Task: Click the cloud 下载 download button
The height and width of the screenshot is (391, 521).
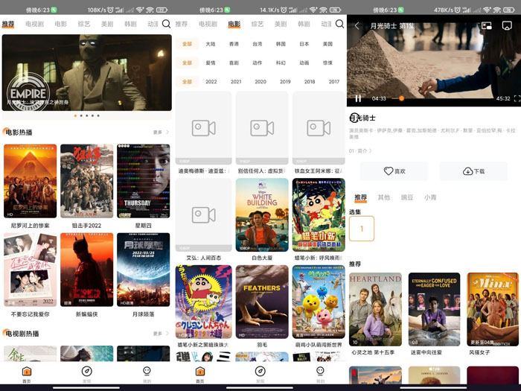Action: point(473,171)
